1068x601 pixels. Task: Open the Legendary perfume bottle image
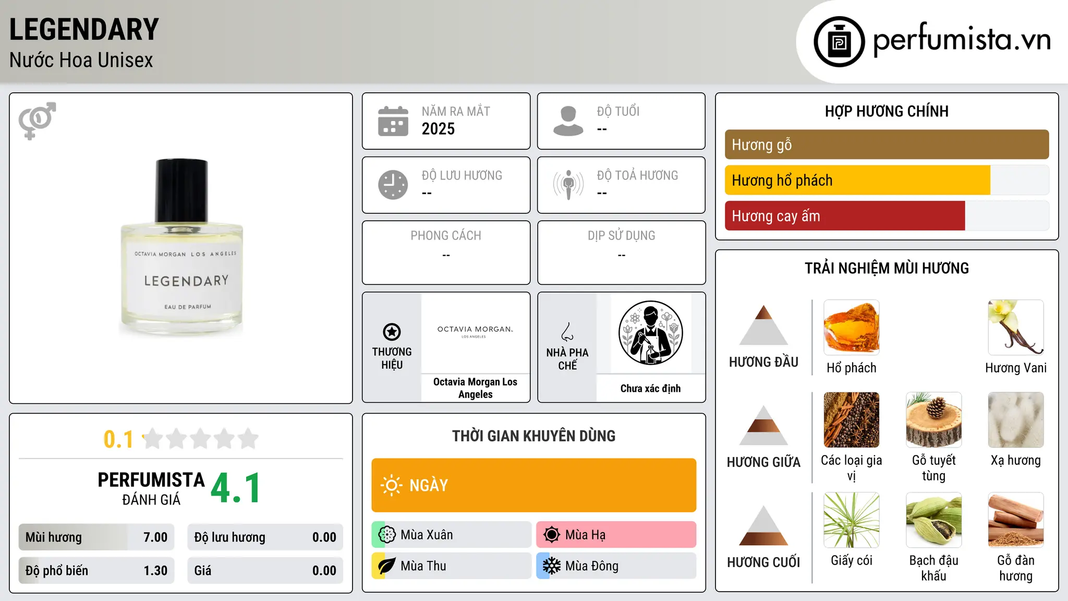(x=181, y=247)
